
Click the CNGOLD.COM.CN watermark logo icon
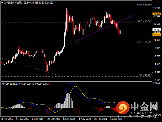pyautogui.click(x=123, y=107)
